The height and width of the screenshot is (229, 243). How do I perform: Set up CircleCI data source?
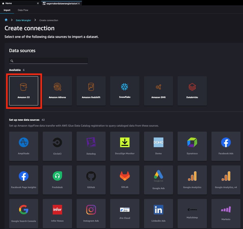click(x=57, y=146)
